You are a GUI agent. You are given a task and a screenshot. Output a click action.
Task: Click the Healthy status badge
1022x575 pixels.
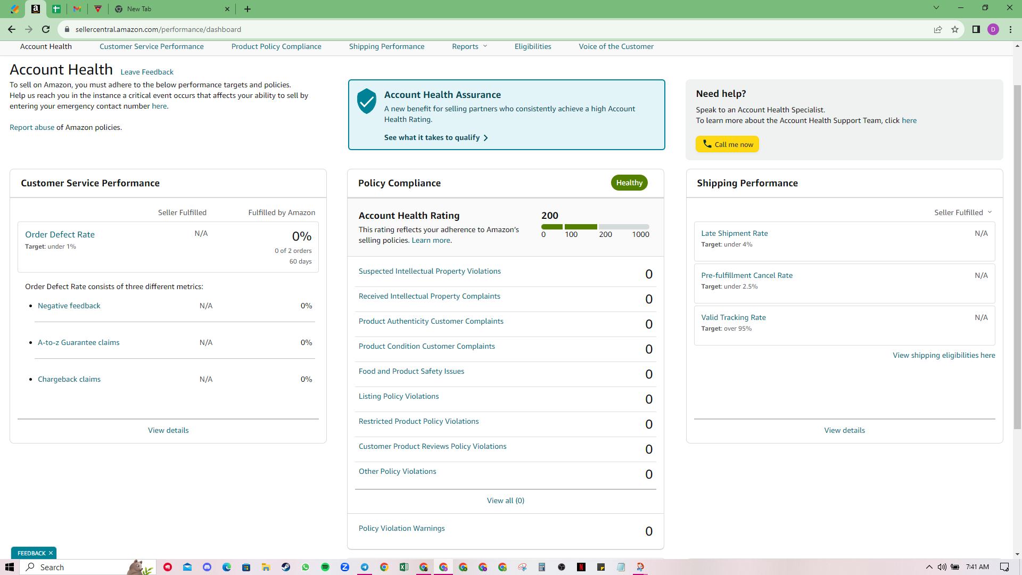[x=629, y=183]
